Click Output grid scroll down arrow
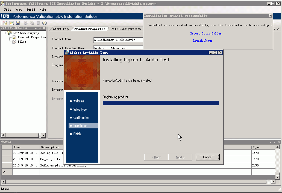282x193 pixels. click(x=278, y=177)
